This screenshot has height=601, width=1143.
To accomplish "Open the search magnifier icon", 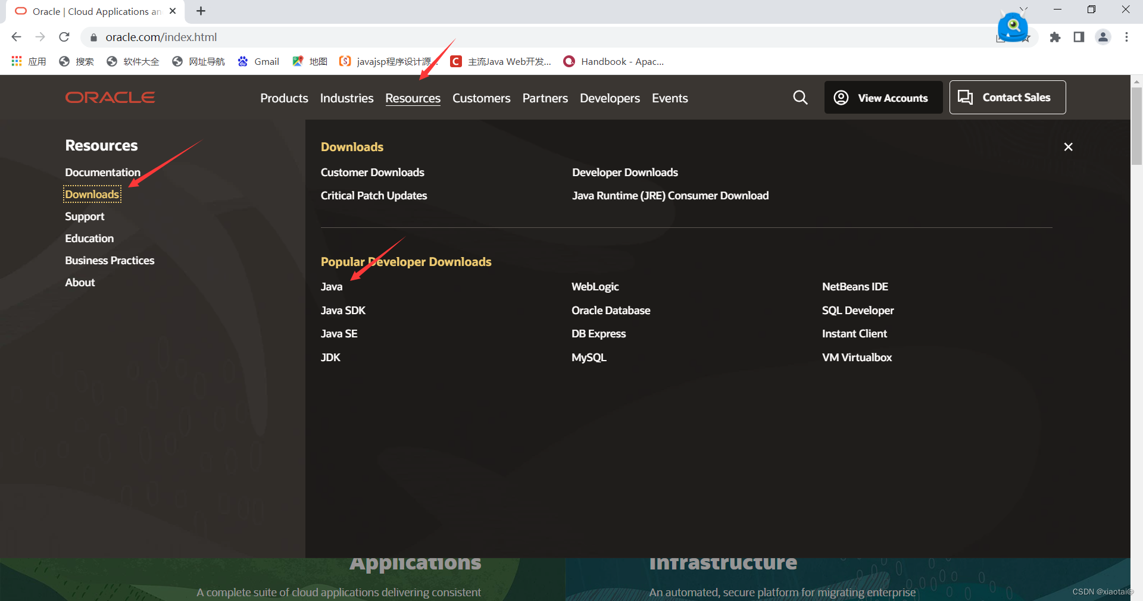I will 800,97.
